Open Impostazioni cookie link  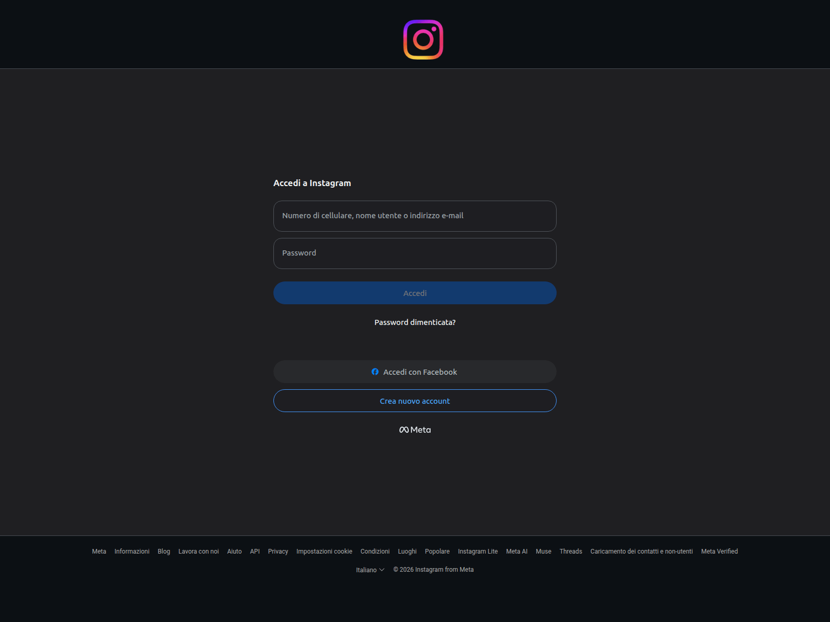pos(324,552)
